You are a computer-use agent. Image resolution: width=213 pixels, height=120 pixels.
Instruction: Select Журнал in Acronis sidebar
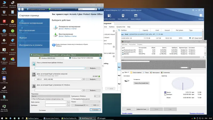tap(34, 38)
